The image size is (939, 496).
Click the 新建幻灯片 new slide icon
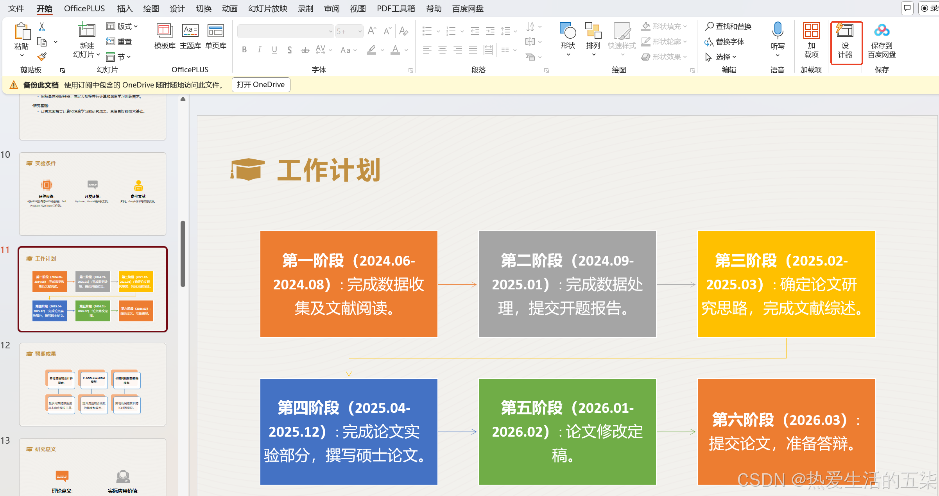[x=86, y=31]
